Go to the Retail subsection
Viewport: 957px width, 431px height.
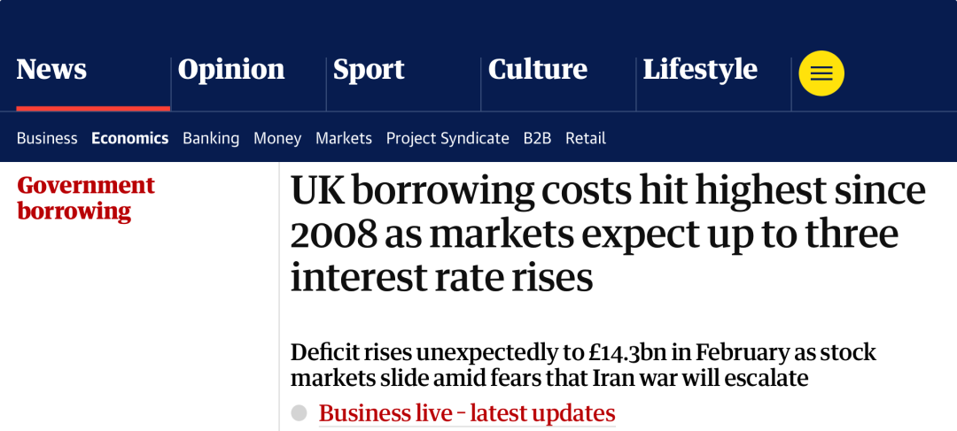pos(586,138)
